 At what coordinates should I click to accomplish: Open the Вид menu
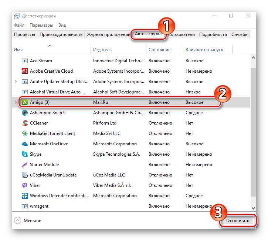click(62, 25)
